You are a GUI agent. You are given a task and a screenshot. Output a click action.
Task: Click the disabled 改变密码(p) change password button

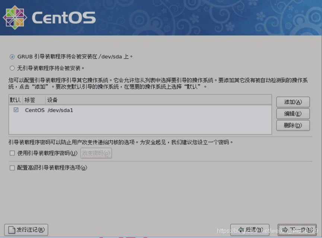point(96,153)
